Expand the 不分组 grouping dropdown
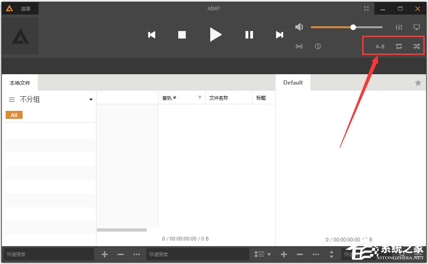The width and height of the screenshot is (428, 264). [x=91, y=100]
